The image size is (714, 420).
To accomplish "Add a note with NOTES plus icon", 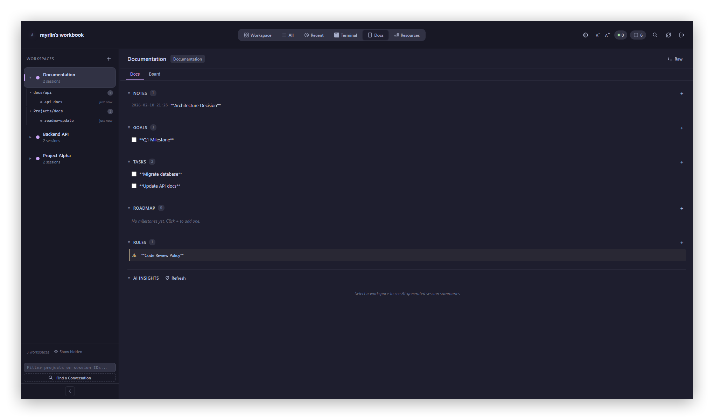I will point(681,93).
